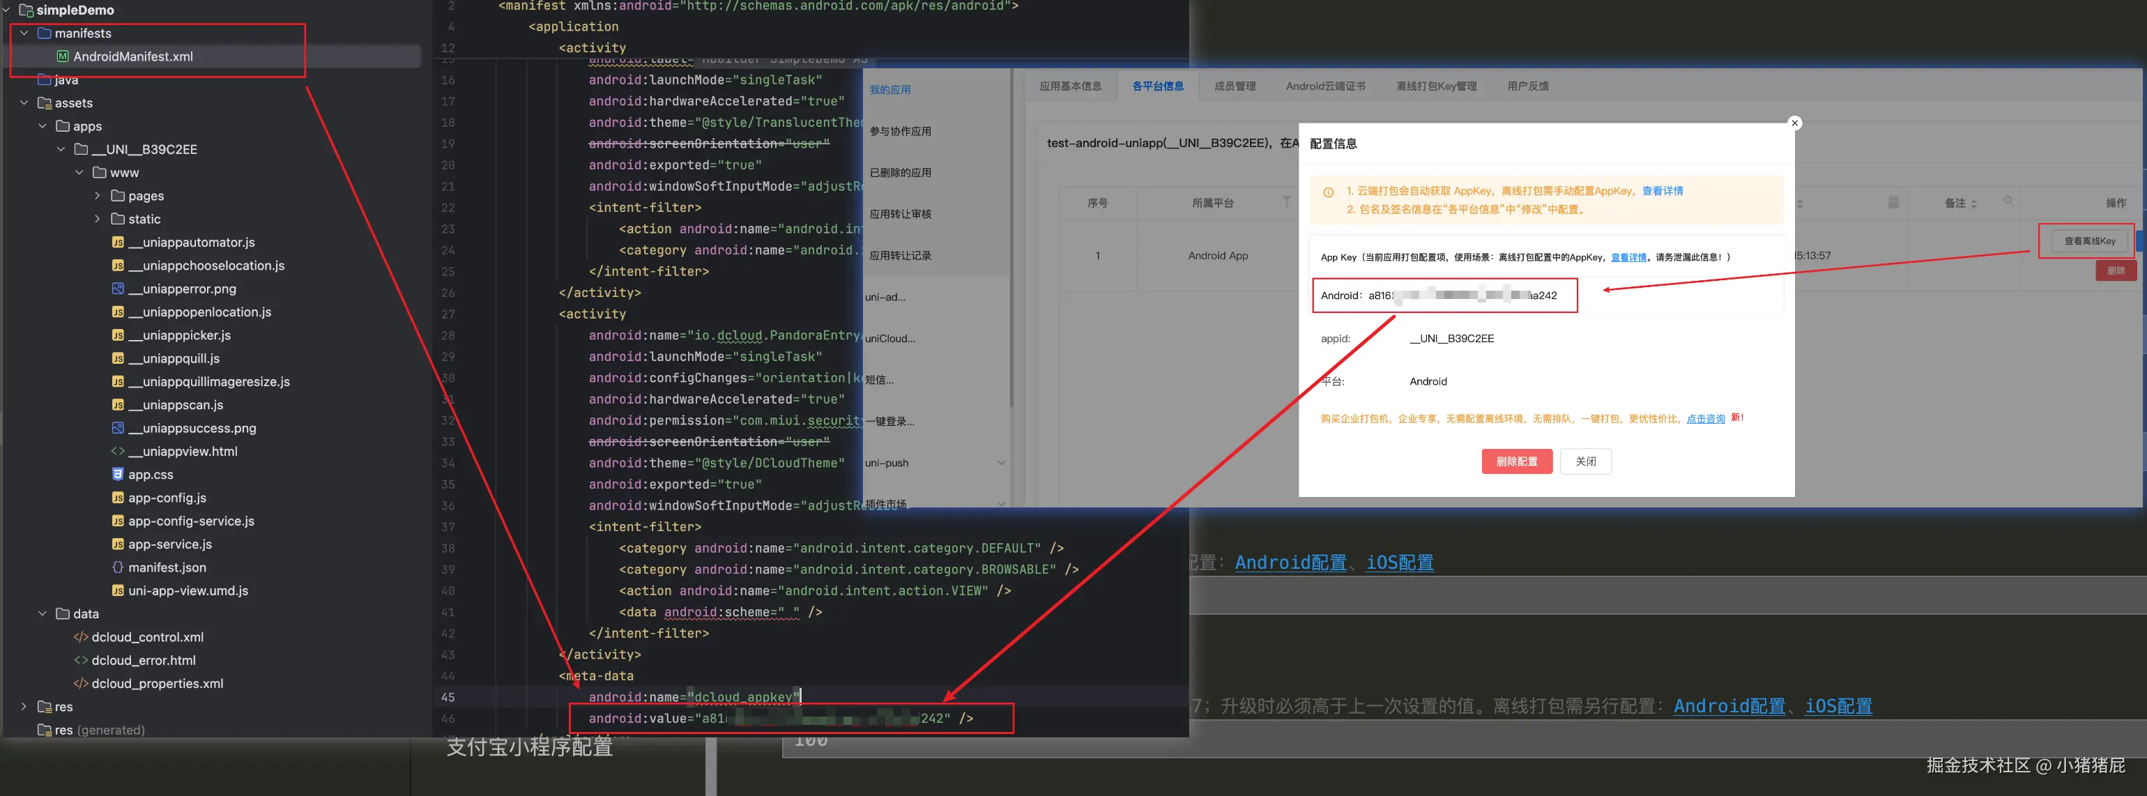
Task: Click the braces icon beside manifest.json
Action: click(118, 567)
